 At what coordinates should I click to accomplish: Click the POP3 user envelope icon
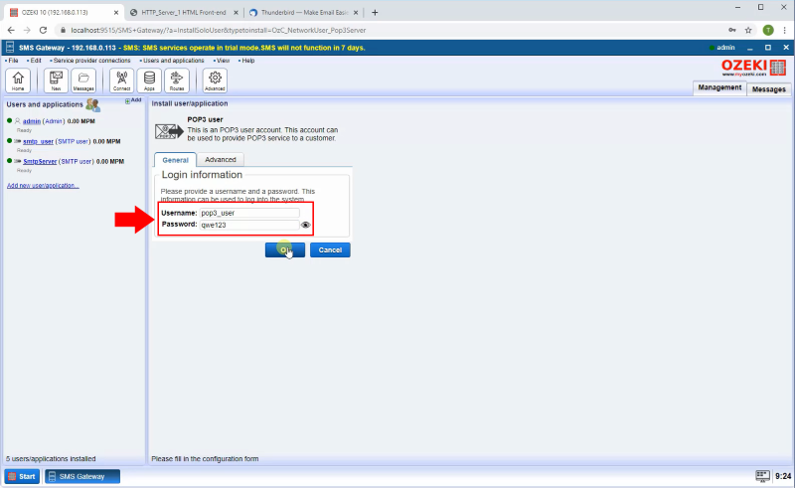[x=169, y=131]
